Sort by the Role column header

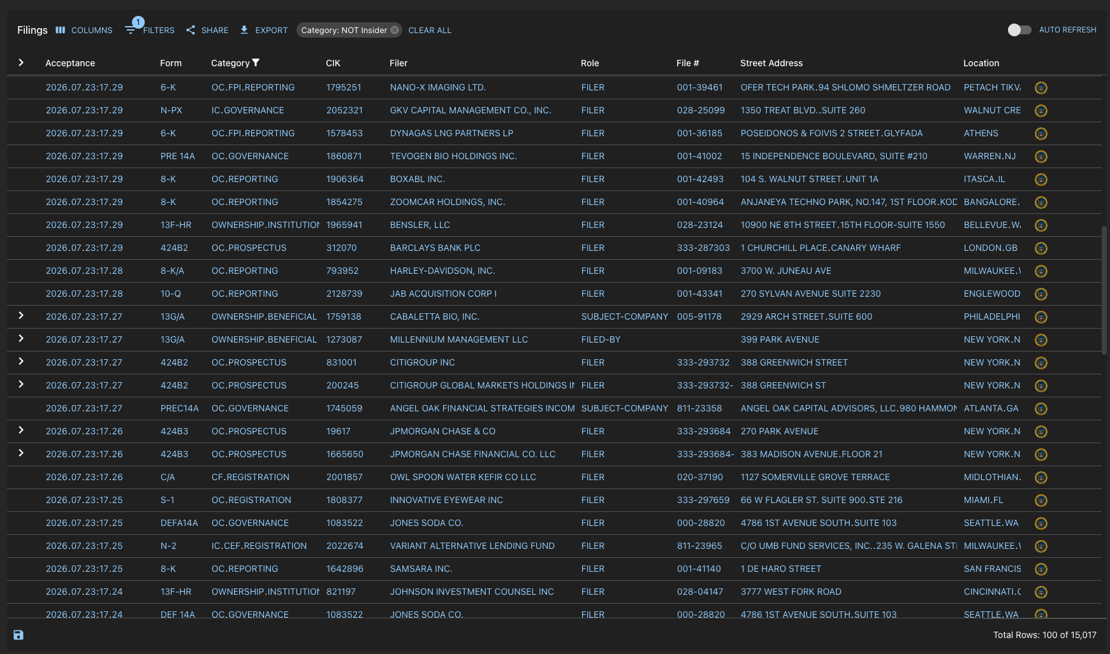[x=590, y=63]
